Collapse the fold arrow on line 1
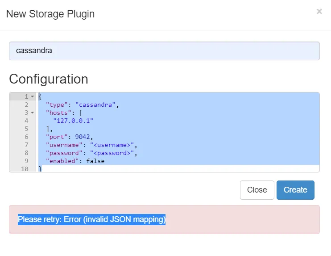The width and height of the screenshot is (331, 256). (x=32, y=97)
